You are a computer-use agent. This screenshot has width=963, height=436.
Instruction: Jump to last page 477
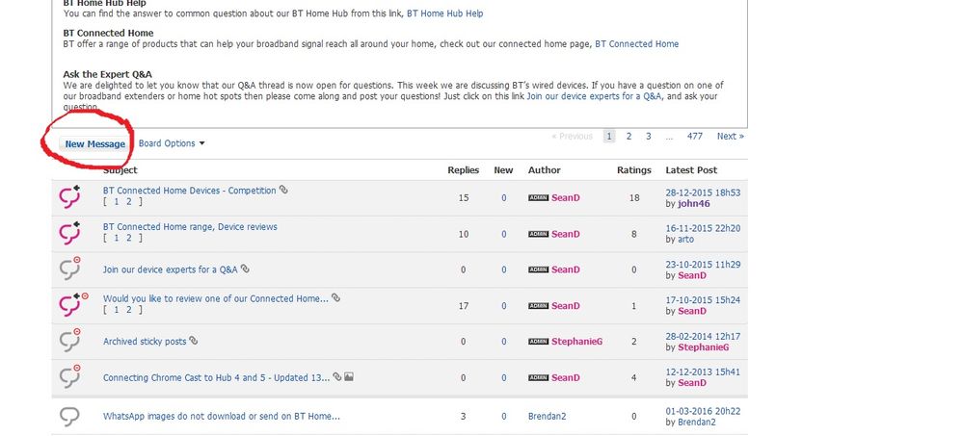tap(695, 136)
